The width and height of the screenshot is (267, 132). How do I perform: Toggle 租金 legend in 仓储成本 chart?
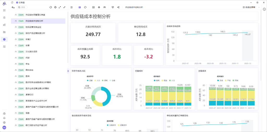coord(165,80)
